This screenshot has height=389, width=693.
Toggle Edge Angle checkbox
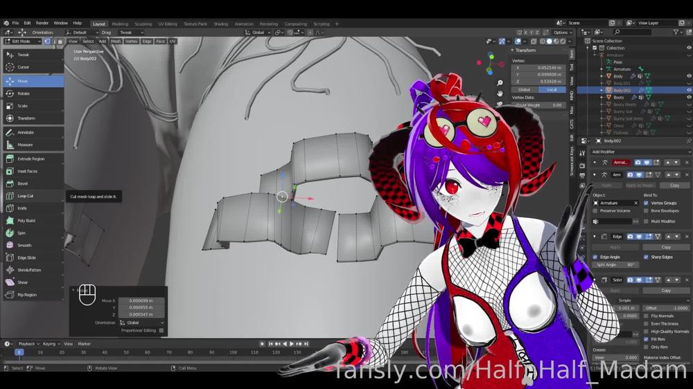[x=595, y=257]
